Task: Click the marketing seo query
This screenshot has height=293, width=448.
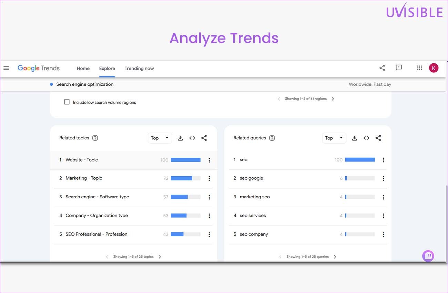Action: coord(255,197)
